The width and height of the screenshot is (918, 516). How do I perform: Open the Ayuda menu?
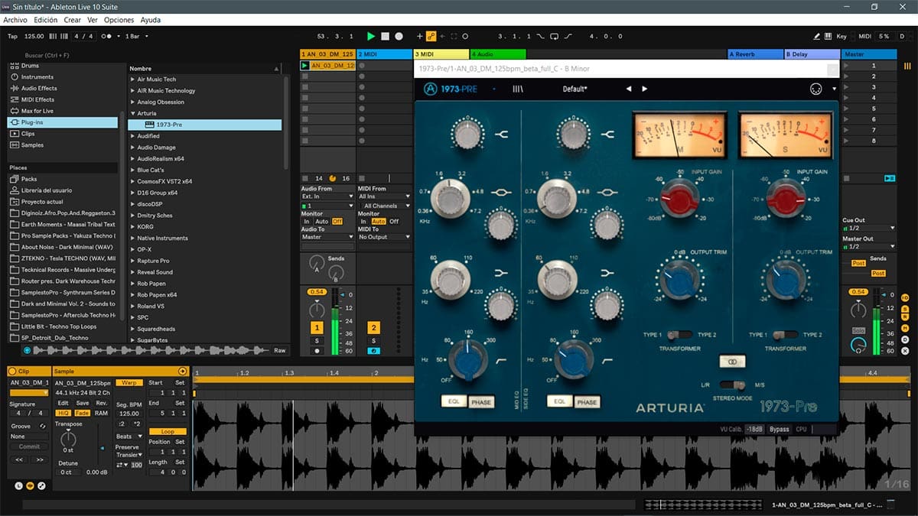(151, 20)
